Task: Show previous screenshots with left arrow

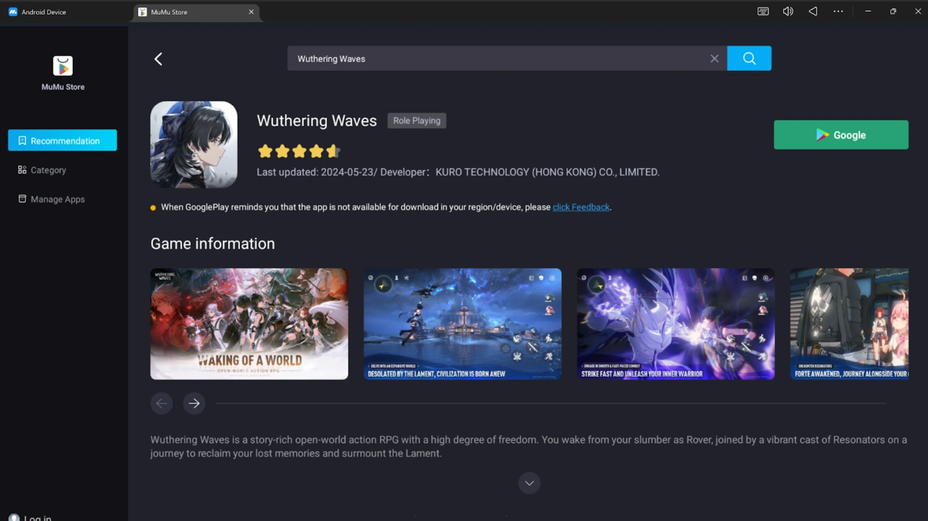Action: [x=161, y=404]
